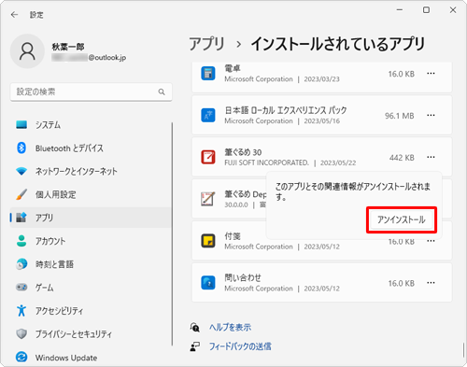Open ネットワークとインターネット category

[x=91, y=171]
